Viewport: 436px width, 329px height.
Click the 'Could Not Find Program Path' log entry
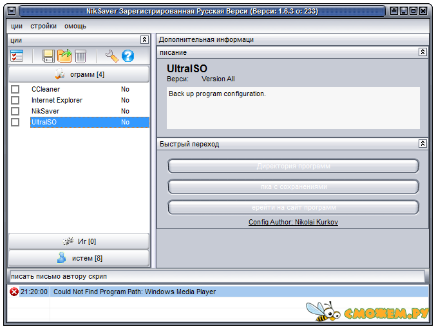click(x=135, y=292)
